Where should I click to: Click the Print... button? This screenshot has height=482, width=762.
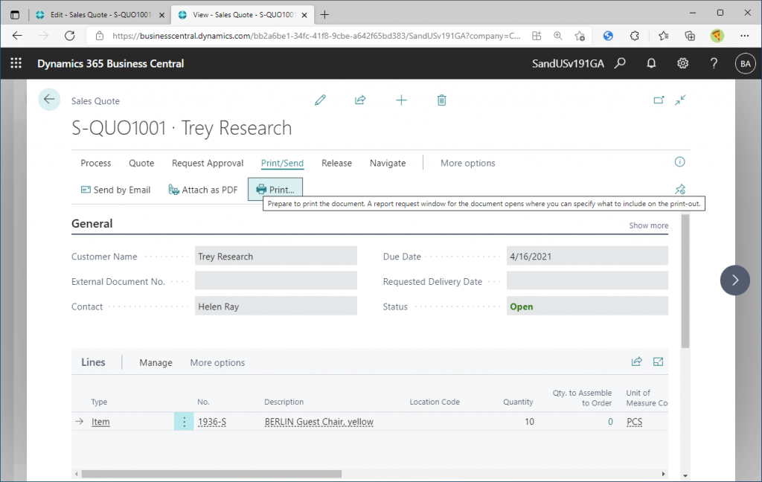pyautogui.click(x=275, y=190)
